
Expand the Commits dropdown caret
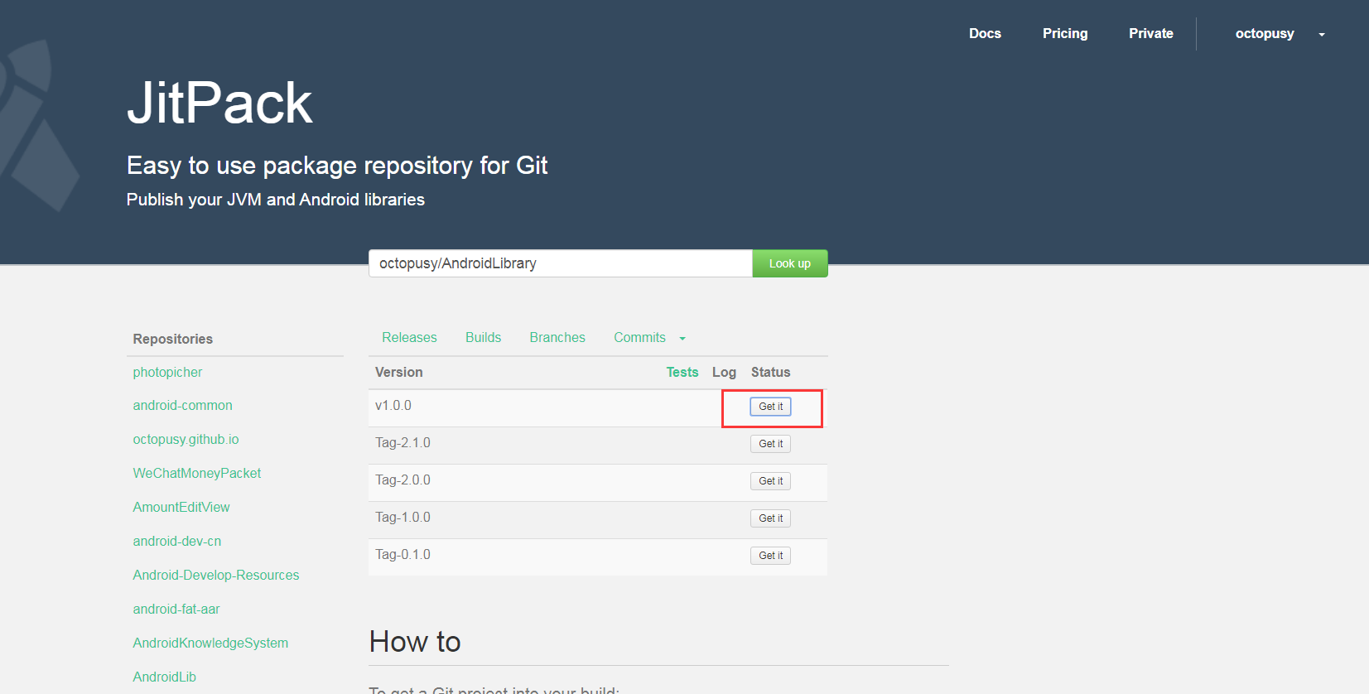[682, 339]
